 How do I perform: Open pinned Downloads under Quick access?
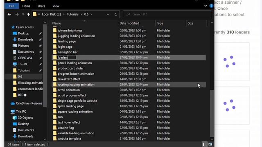[25, 40]
